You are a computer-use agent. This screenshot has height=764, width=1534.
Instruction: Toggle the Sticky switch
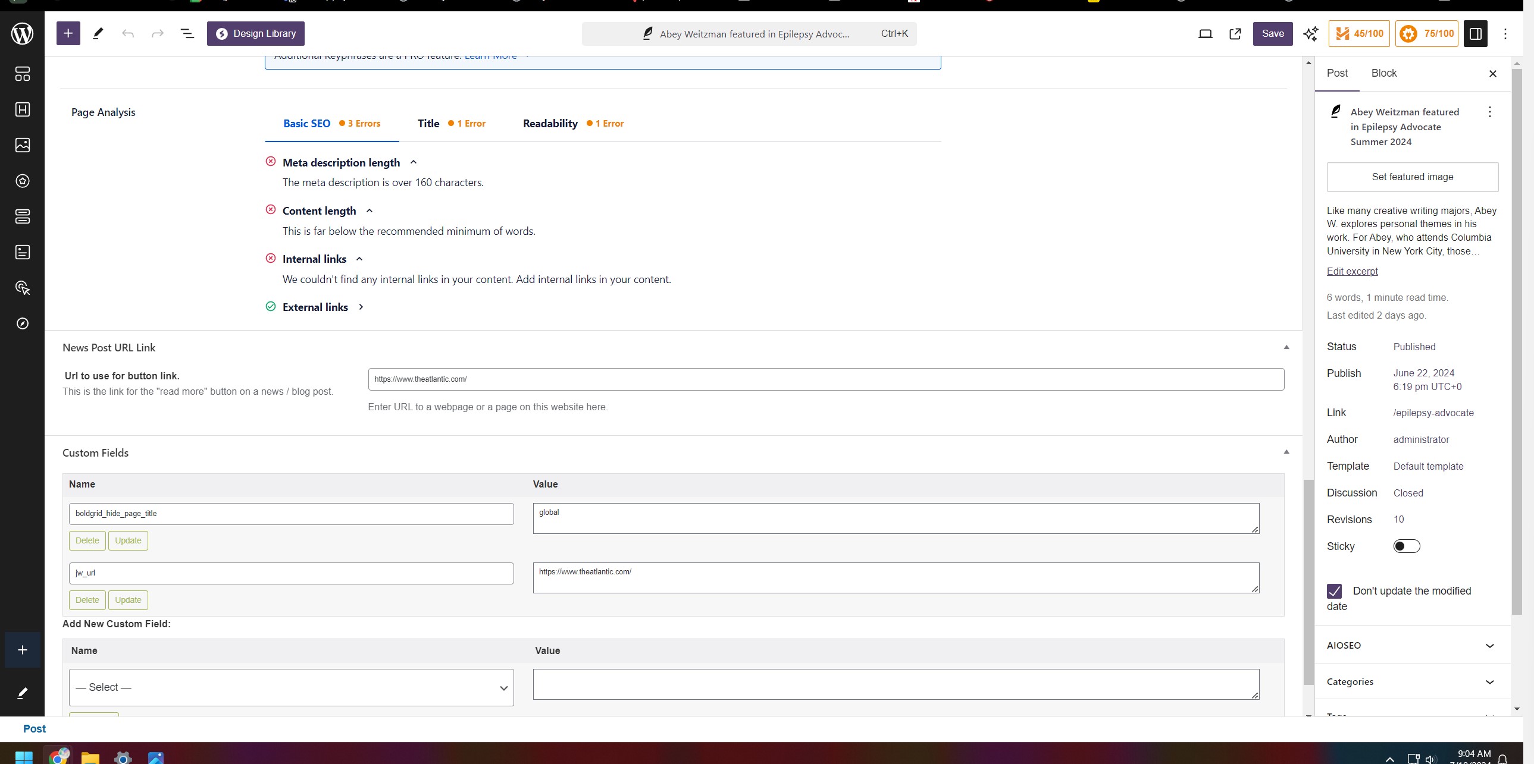pyautogui.click(x=1406, y=546)
